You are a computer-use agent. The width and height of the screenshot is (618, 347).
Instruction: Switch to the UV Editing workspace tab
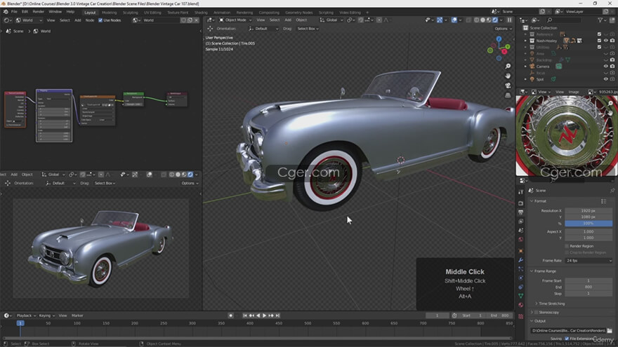[x=152, y=13]
